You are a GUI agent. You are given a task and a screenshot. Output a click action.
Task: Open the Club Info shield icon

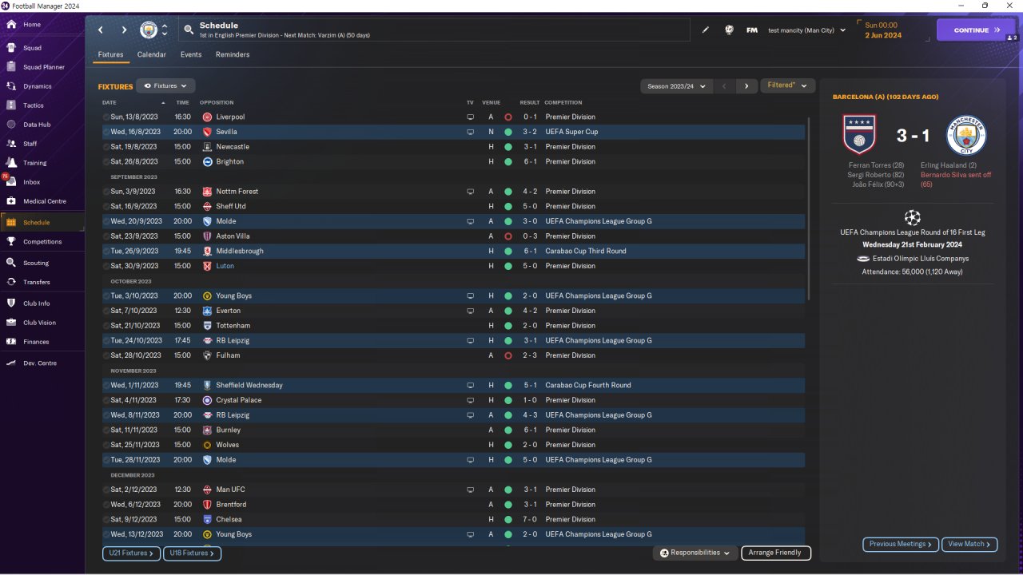[11, 303]
